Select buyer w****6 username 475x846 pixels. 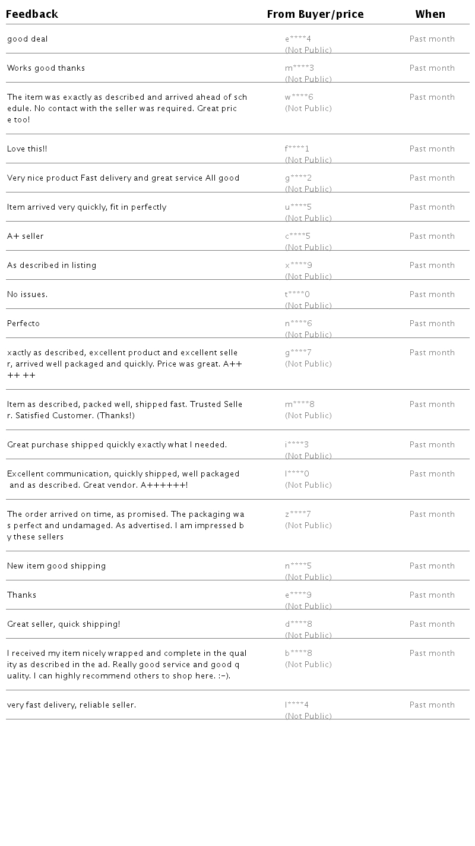299,97
